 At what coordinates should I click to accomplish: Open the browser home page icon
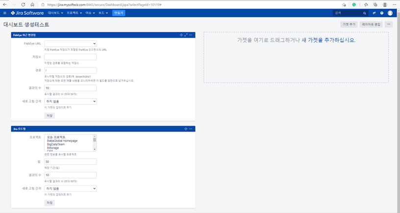[32, 4]
